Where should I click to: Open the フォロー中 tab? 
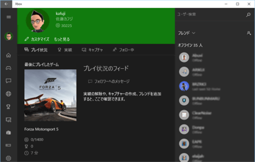pyautogui.click(x=124, y=50)
